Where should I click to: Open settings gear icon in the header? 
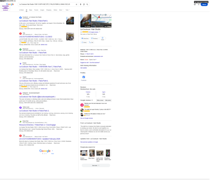(195, 5)
